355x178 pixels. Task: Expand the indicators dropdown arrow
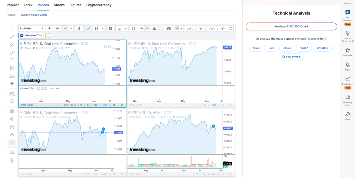click(x=126, y=29)
